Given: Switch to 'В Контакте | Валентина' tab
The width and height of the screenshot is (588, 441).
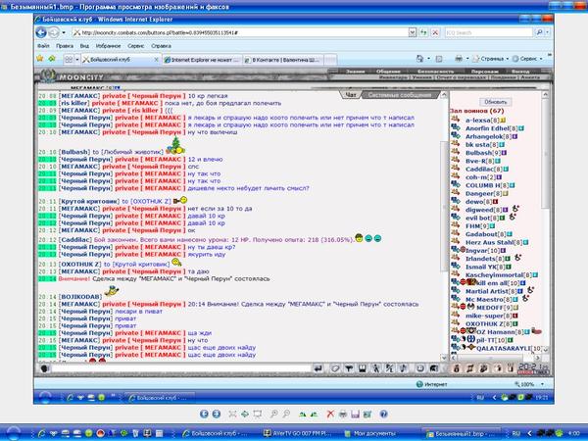Looking at the screenshot, I should [x=283, y=60].
